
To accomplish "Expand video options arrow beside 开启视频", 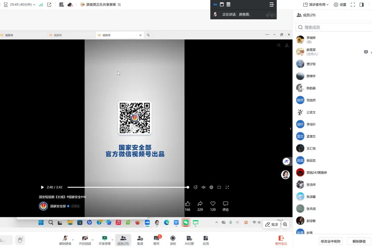I will (93, 240).
